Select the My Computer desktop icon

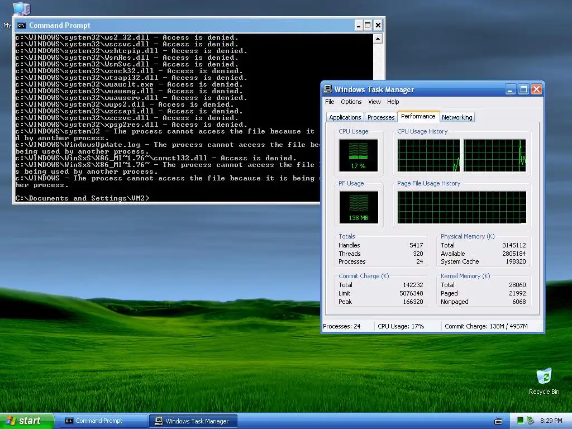[21, 8]
